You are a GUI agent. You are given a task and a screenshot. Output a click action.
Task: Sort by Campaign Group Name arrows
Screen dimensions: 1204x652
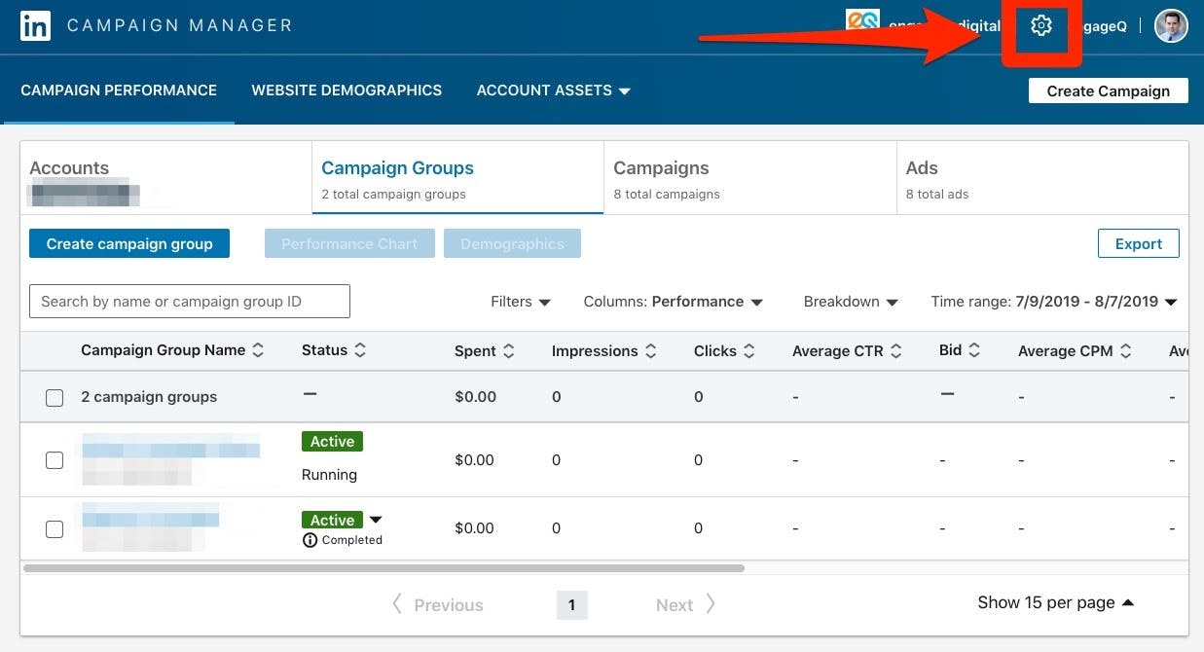[x=258, y=350]
